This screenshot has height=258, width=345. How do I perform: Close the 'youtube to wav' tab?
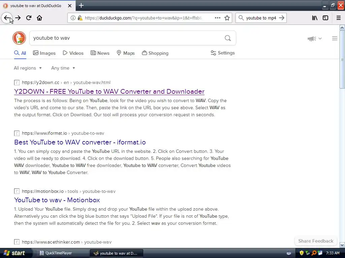pyautogui.click(x=70, y=5)
